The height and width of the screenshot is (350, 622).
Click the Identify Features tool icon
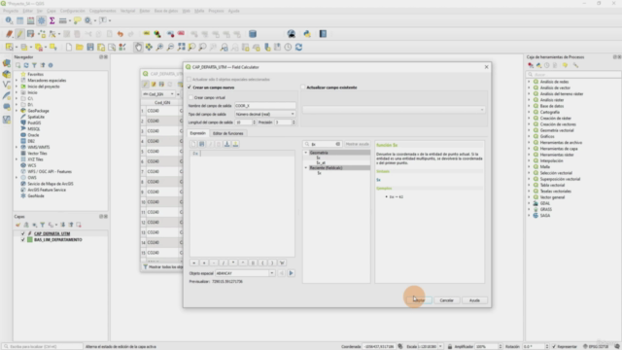coord(9,20)
